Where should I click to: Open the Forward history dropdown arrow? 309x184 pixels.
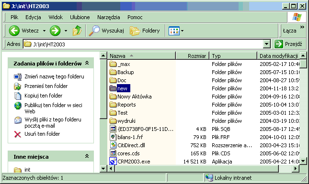click(66, 31)
